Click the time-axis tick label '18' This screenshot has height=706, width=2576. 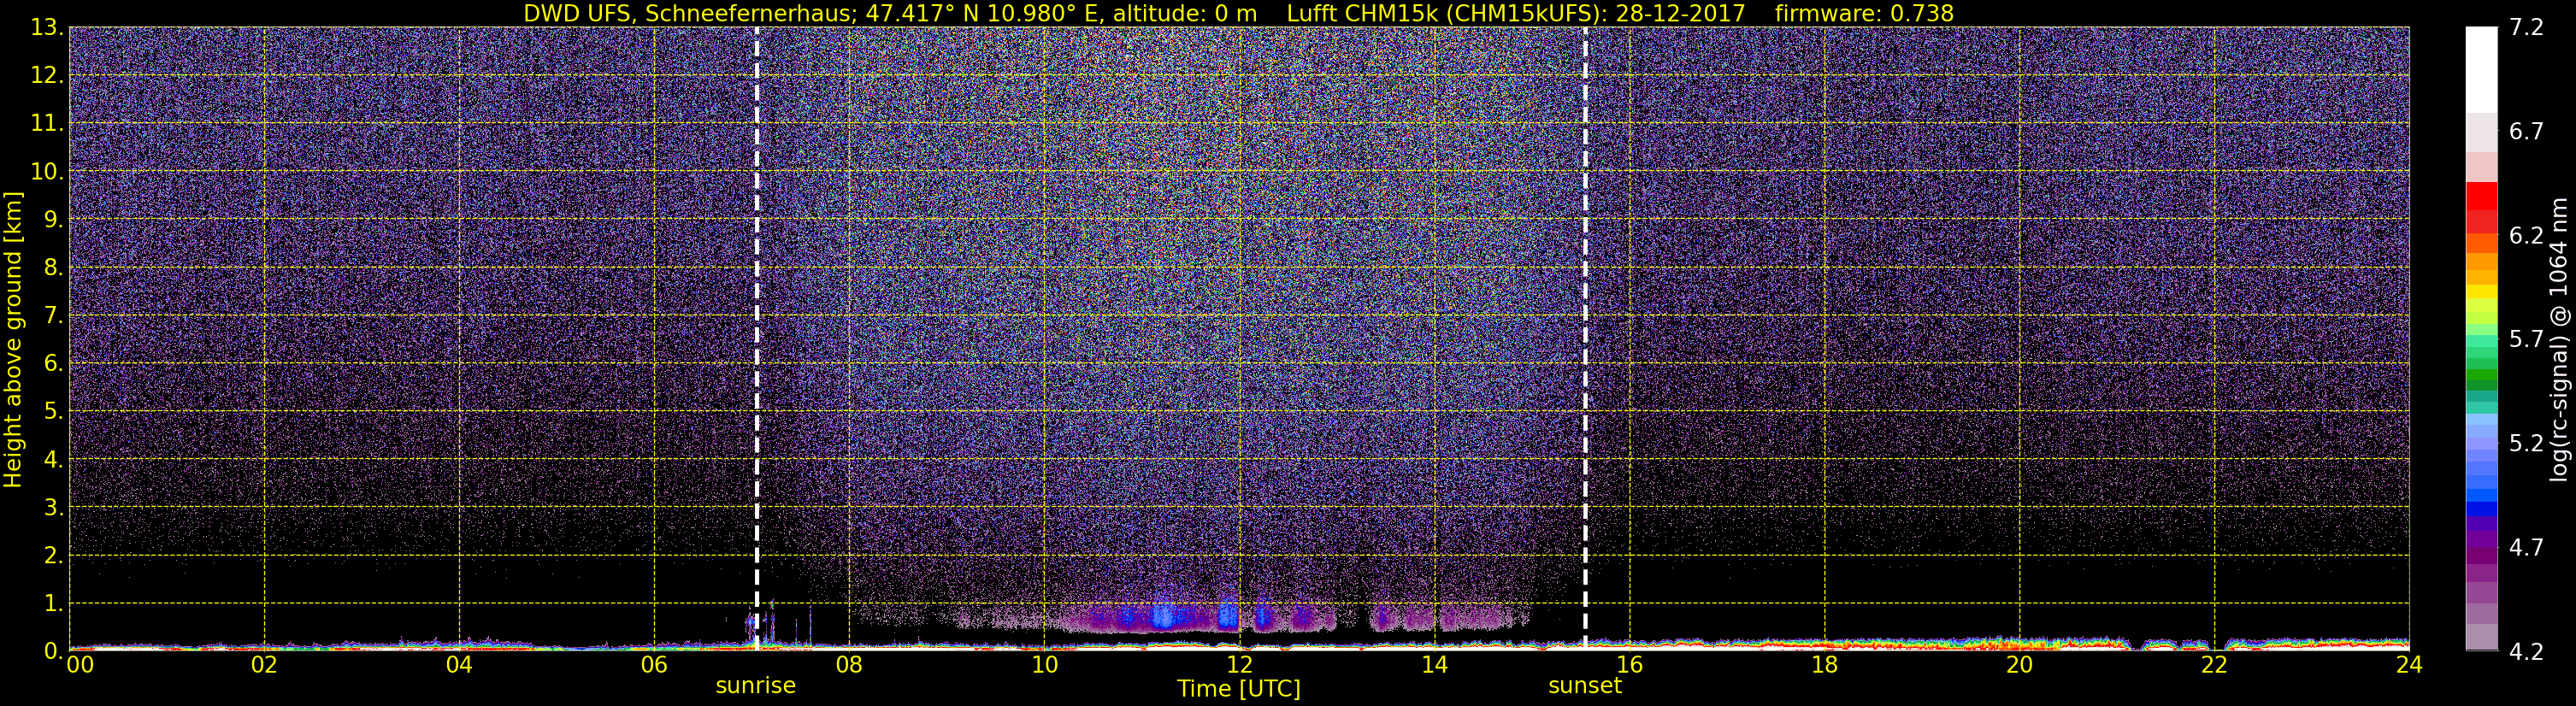1824,665
